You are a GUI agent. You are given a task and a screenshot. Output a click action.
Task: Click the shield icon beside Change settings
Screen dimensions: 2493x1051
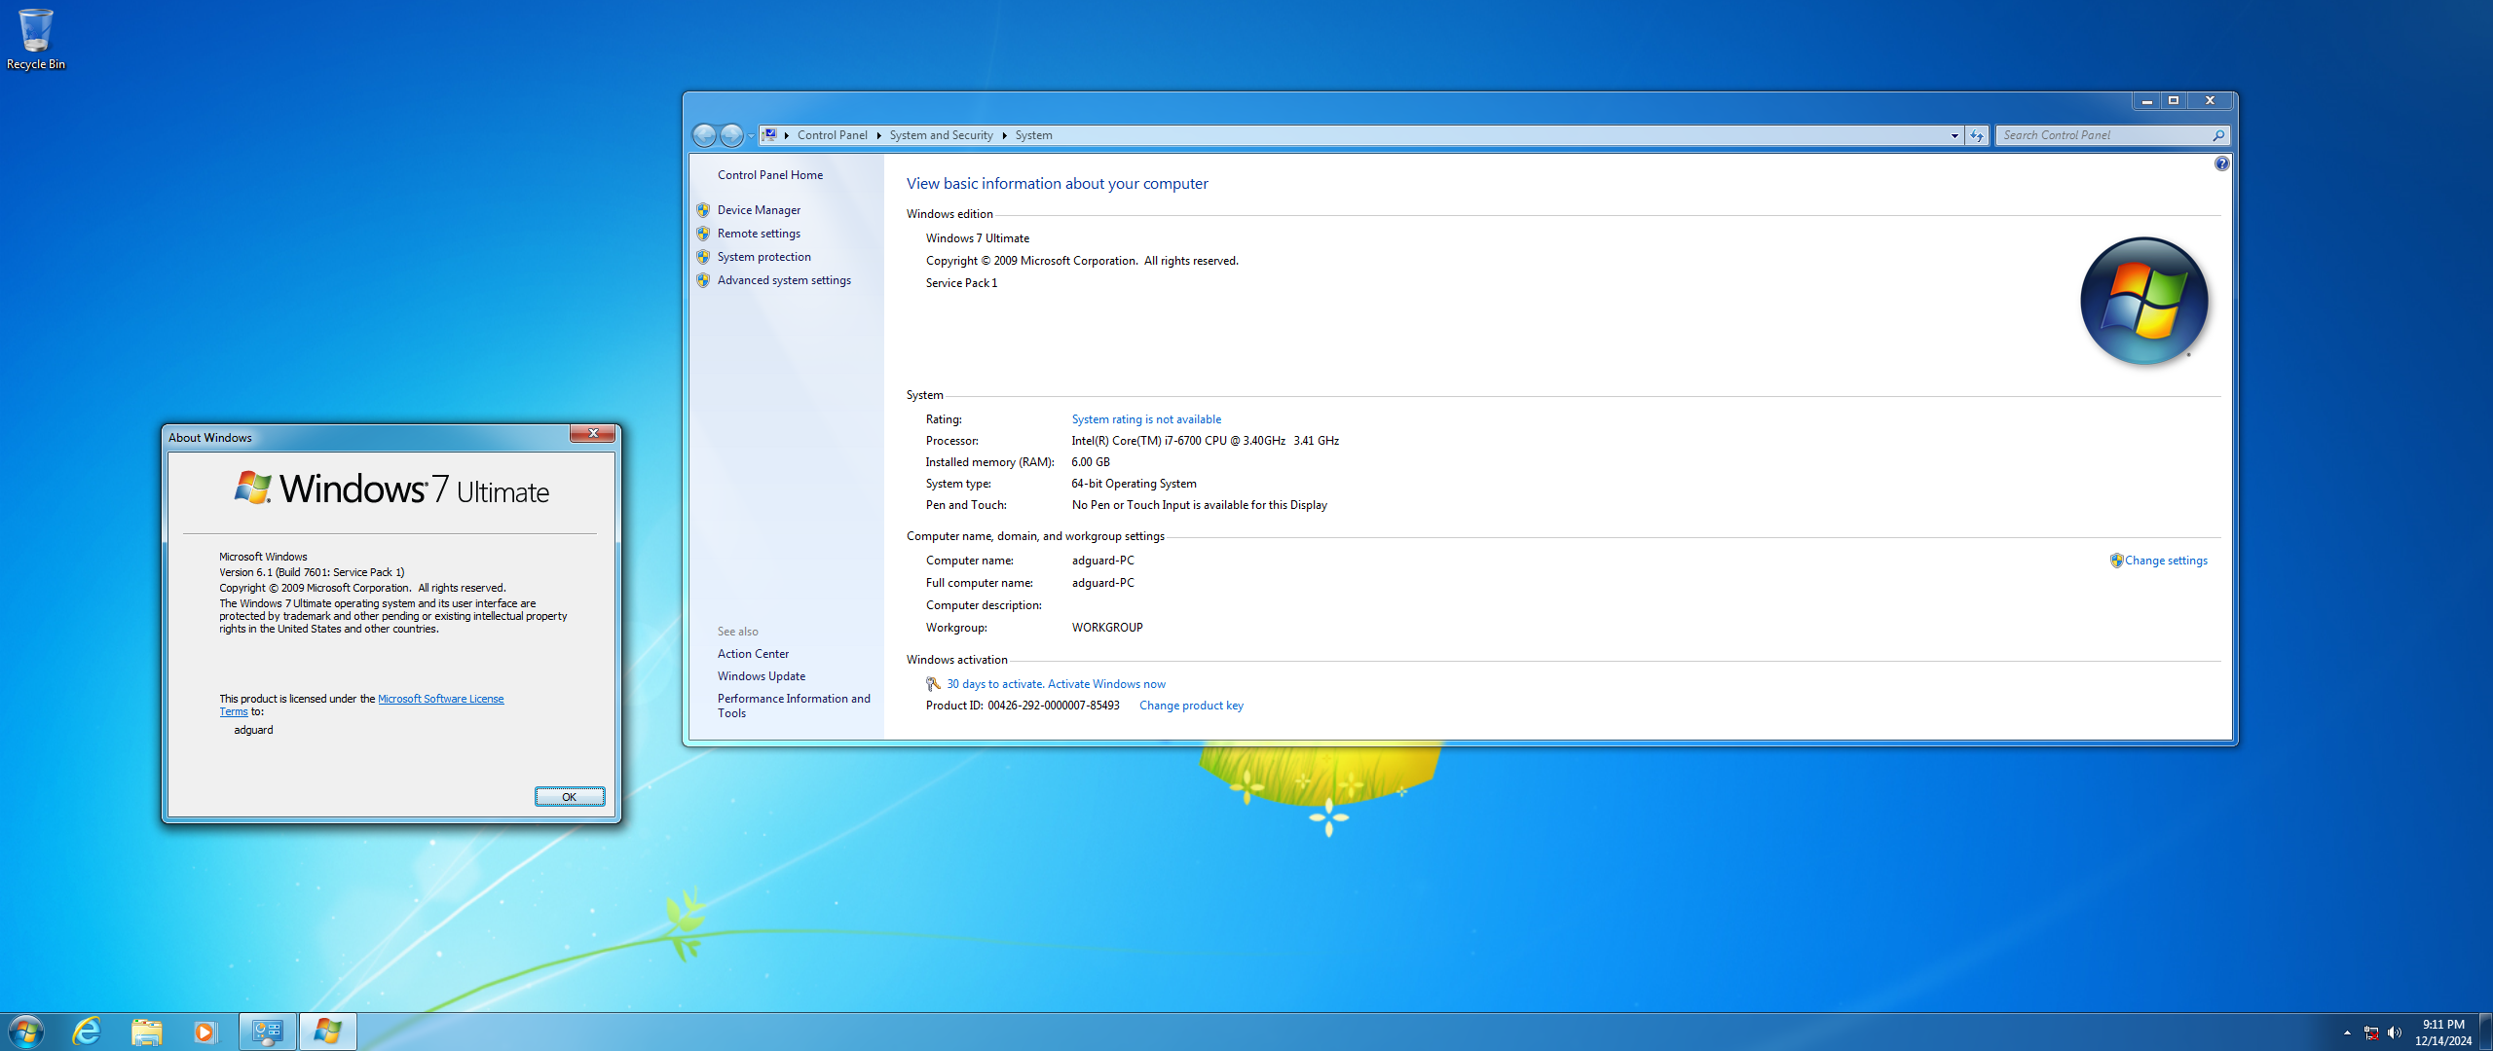coord(2116,561)
